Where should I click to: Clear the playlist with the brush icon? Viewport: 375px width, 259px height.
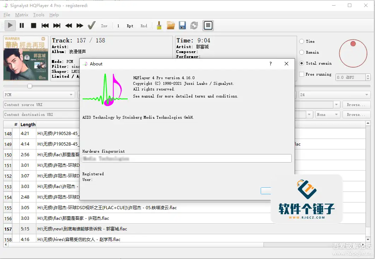pyautogui.click(x=159, y=25)
